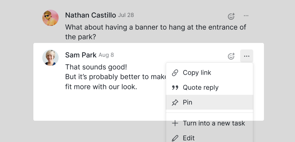295x142 pixels.
Task: Click the chain link icon beside Copy link
Action: [x=175, y=73]
